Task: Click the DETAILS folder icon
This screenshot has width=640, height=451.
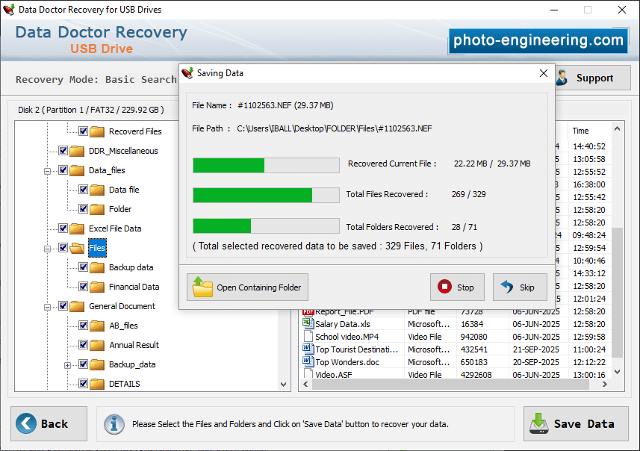Action: (97, 384)
